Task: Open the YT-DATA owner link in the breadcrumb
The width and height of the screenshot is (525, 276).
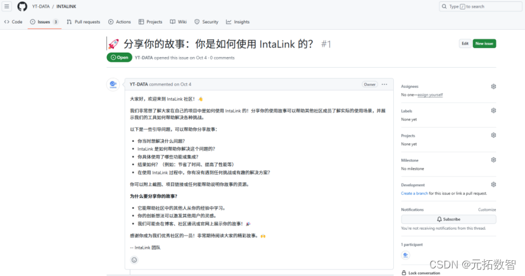Action: point(41,6)
